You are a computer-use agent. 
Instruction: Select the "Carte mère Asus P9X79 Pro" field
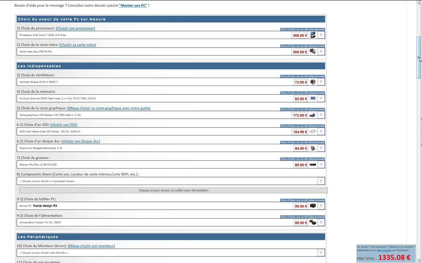pyautogui.click(x=171, y=52)
